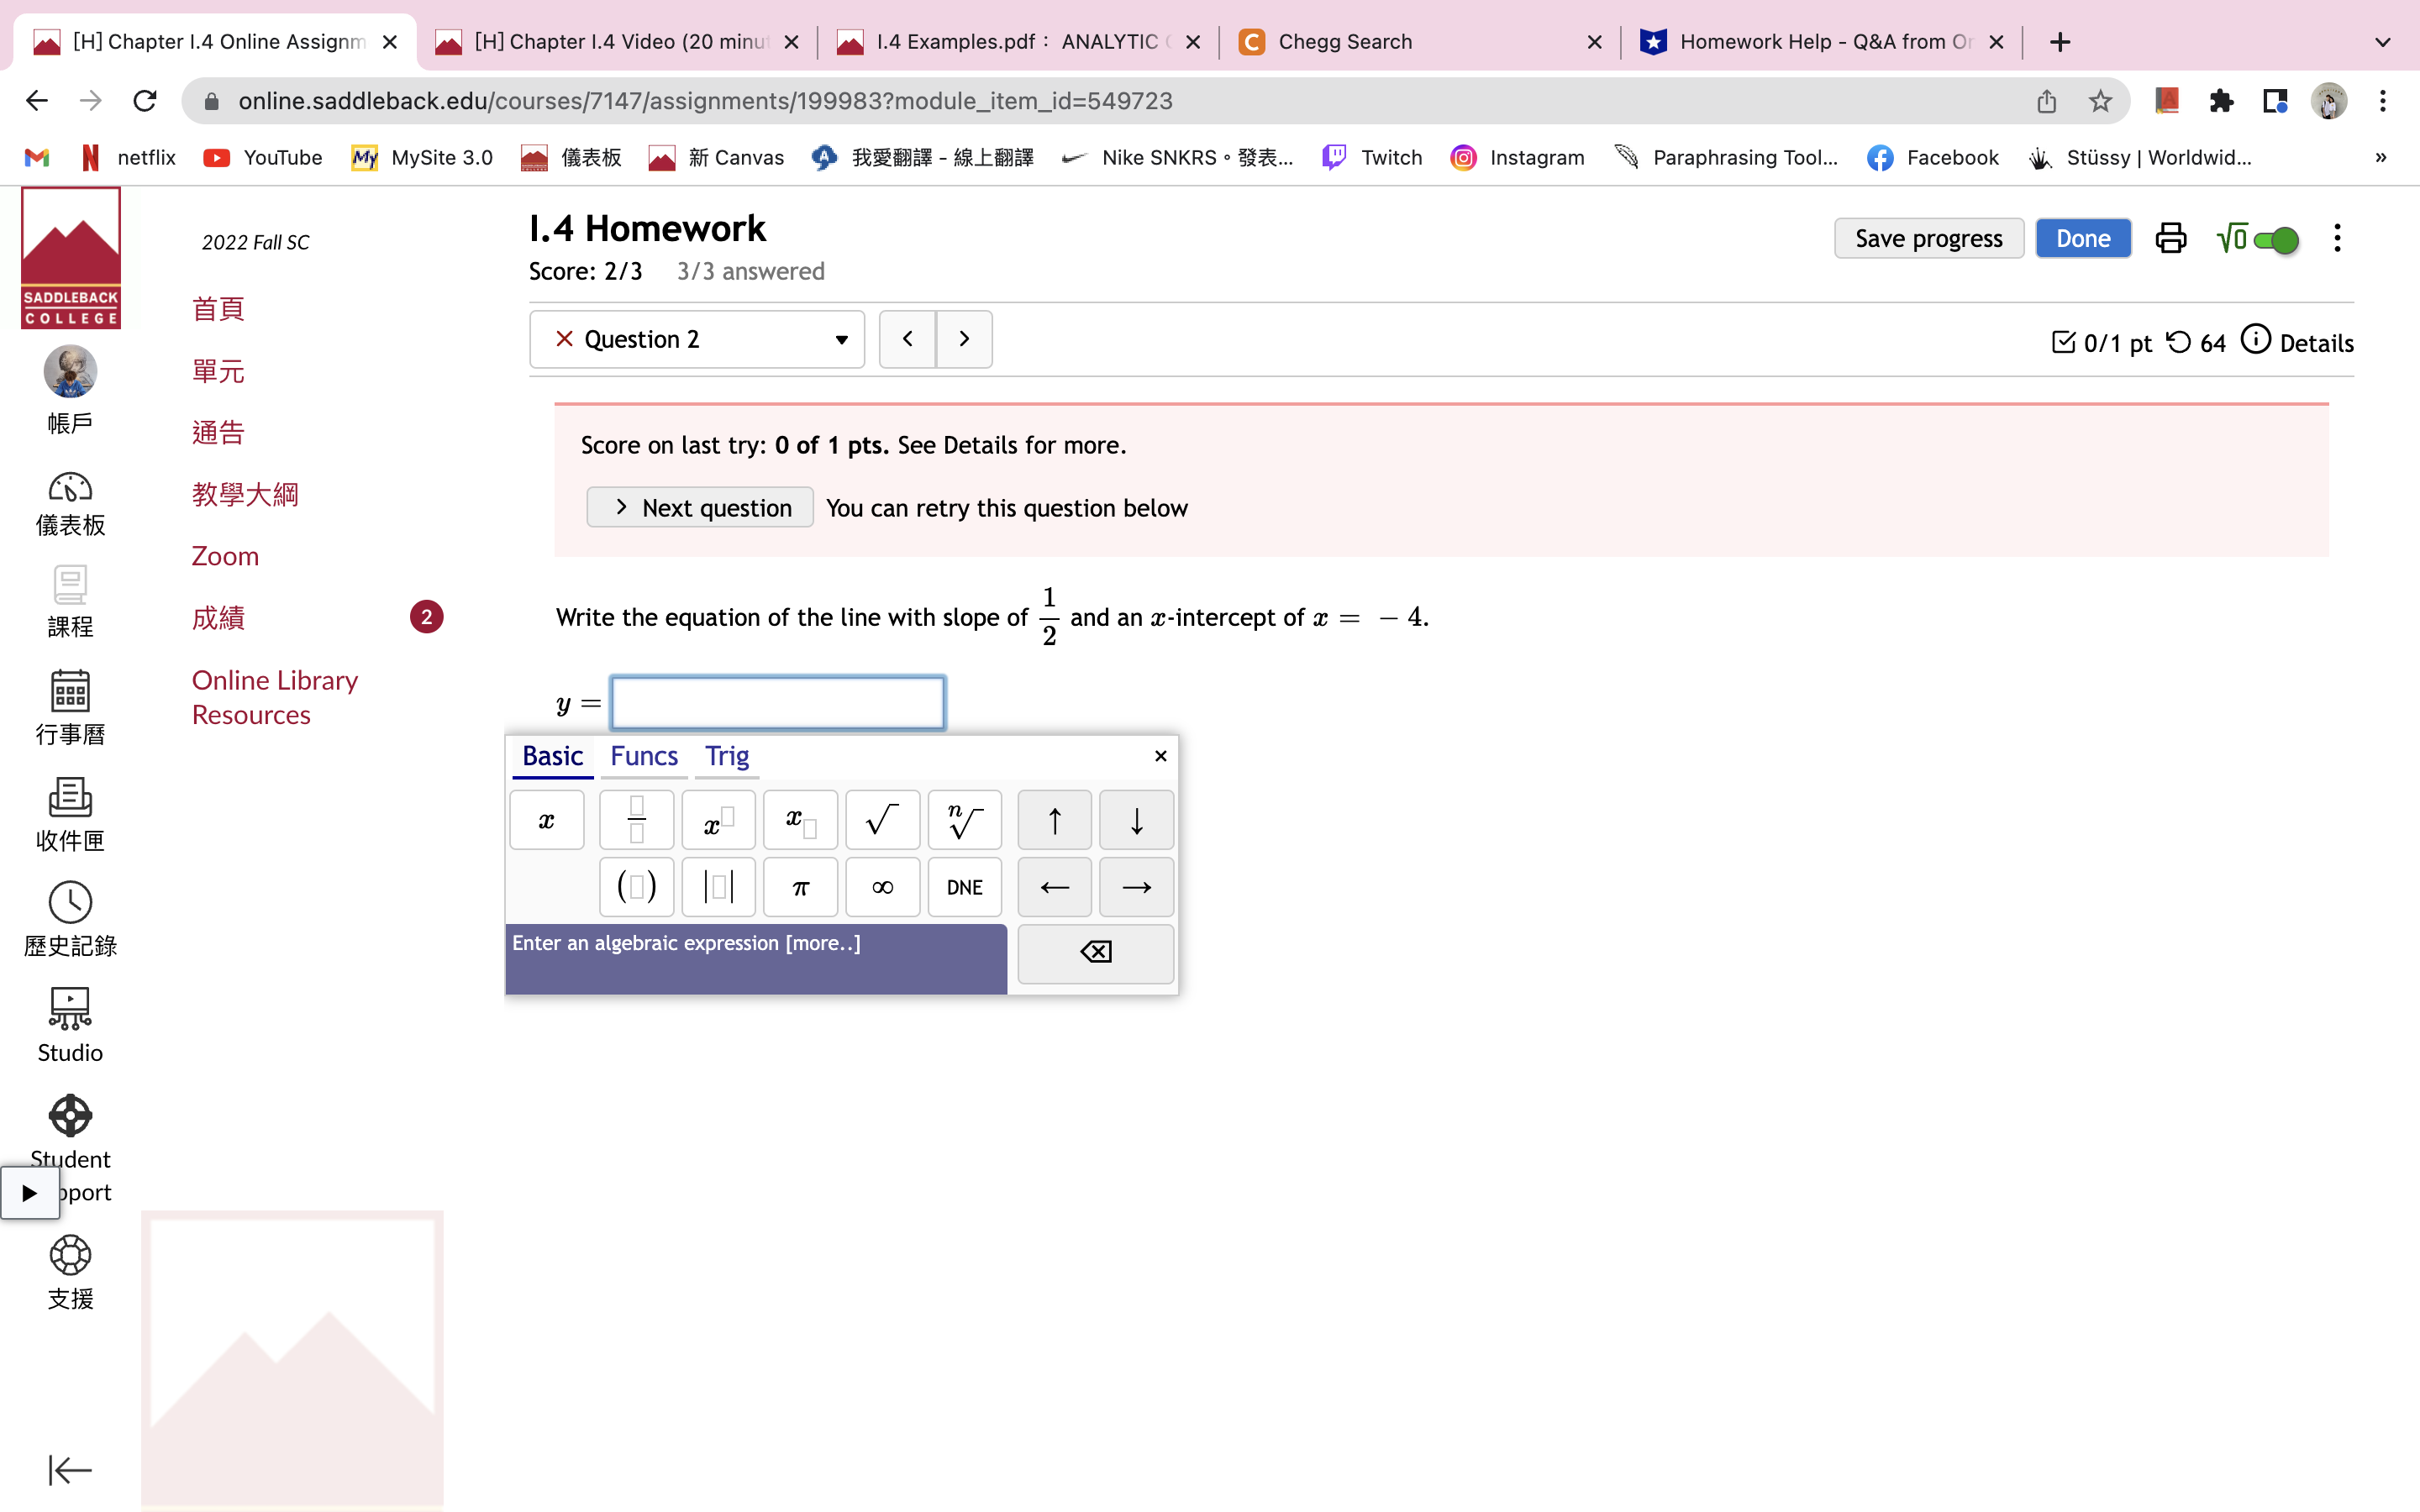This screenshot has height=1512, width=2420.
Task: Click the Next question button
Action: tap(699, 507)
